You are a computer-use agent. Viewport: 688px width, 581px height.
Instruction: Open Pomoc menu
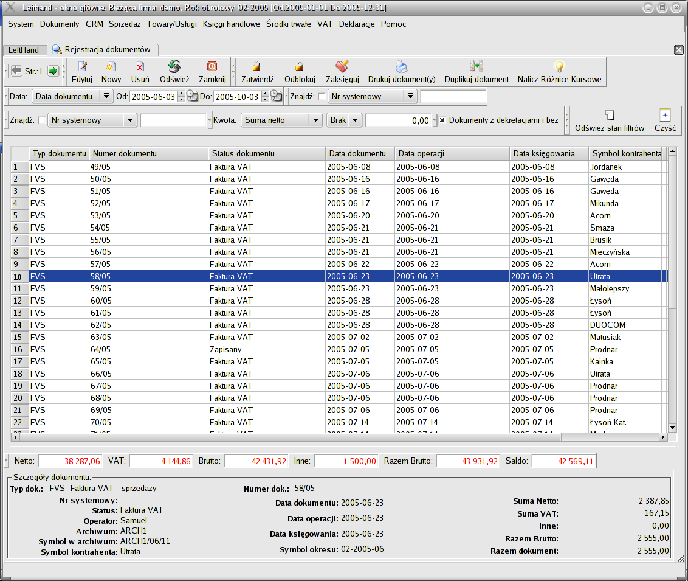(393, 24)
